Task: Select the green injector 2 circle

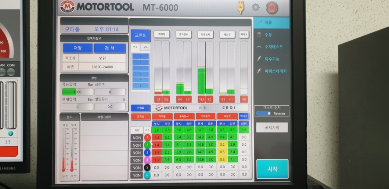Action: [147, 145]
